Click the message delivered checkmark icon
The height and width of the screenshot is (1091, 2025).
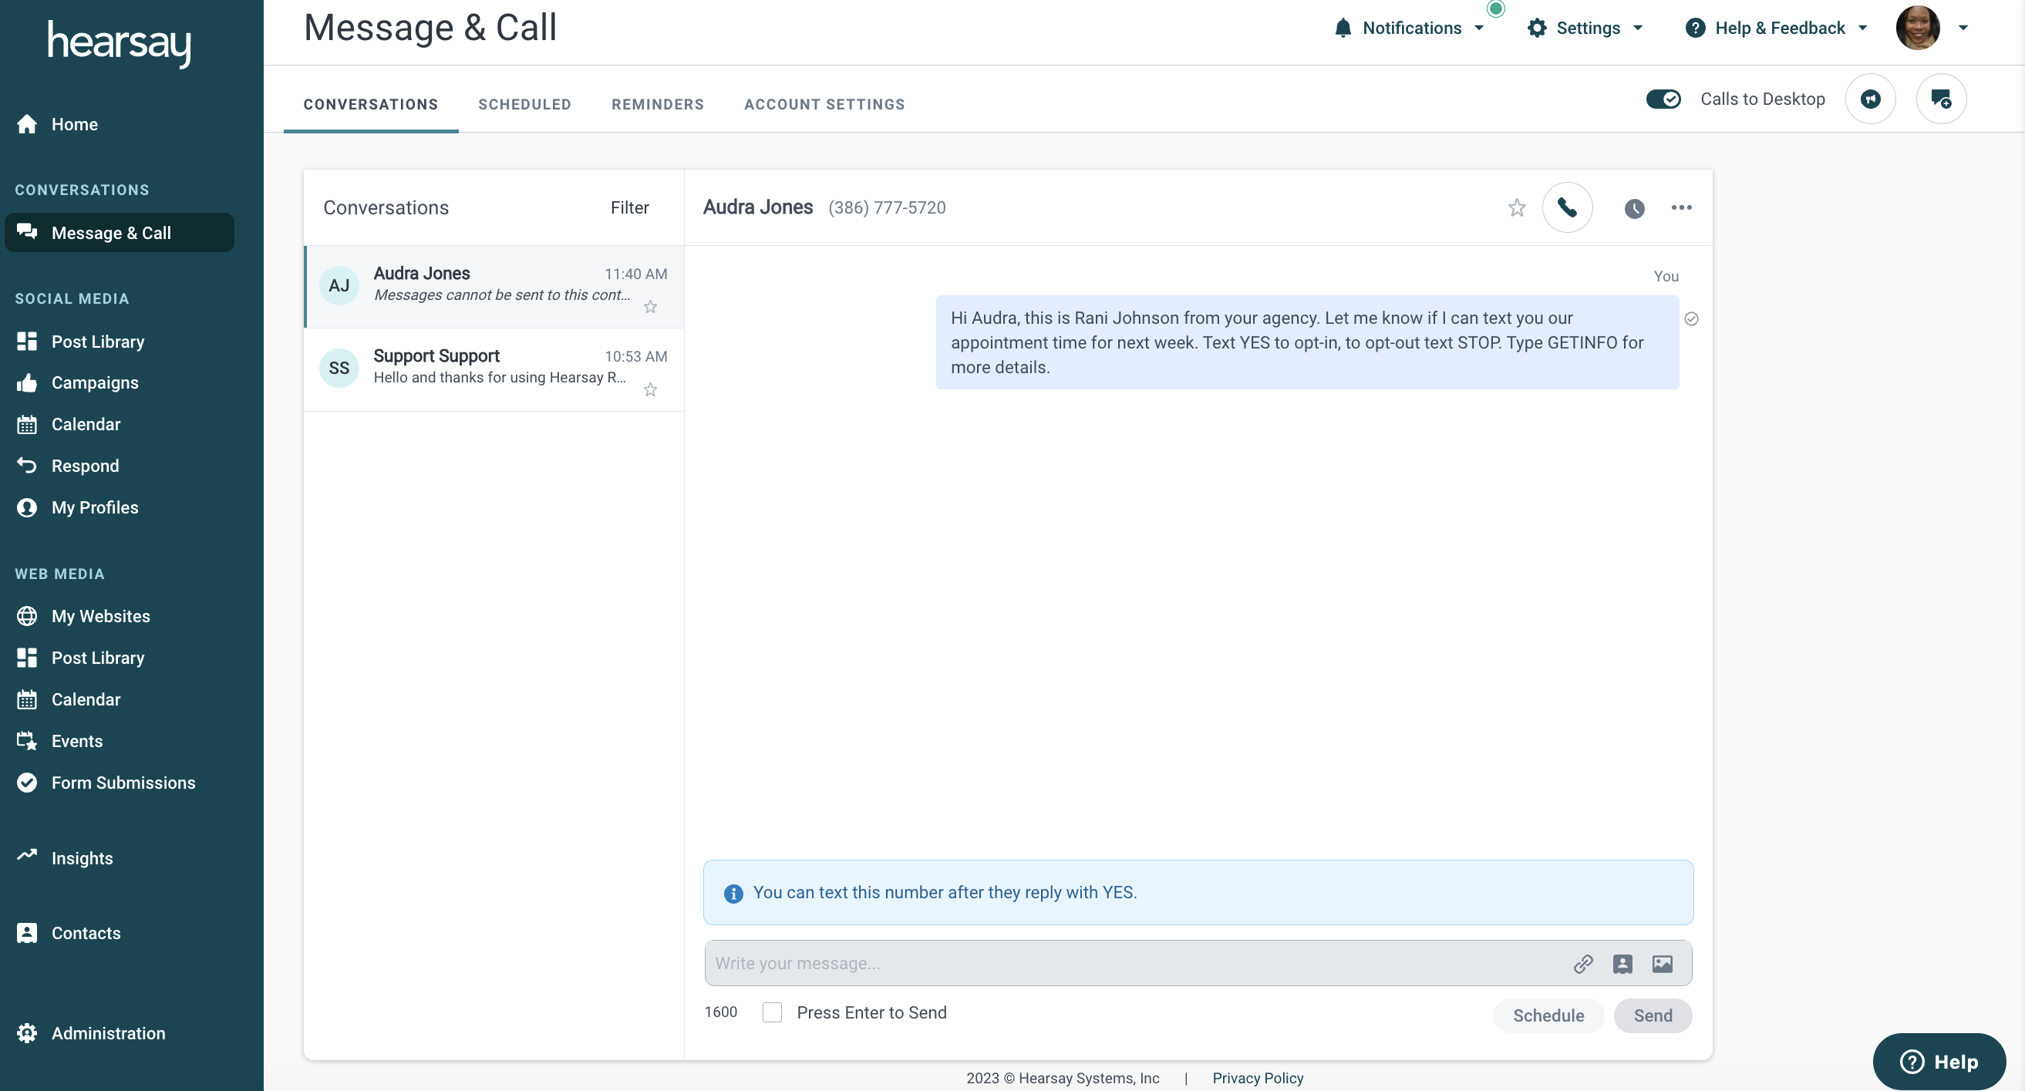pos(1691,319)
